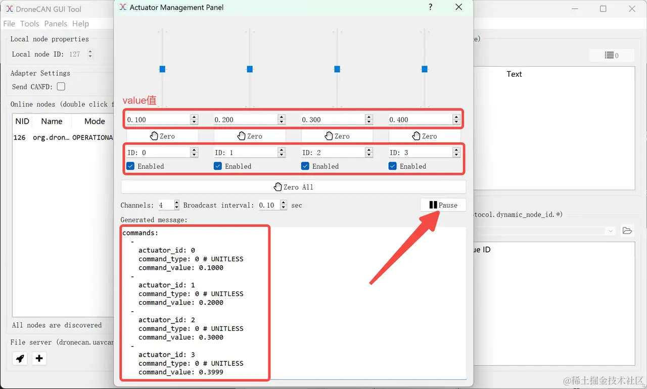Image resolution: width=647 pixels, height=389 pixels.
Task: Click Pause broadcasting button
Action: (443, 205)
